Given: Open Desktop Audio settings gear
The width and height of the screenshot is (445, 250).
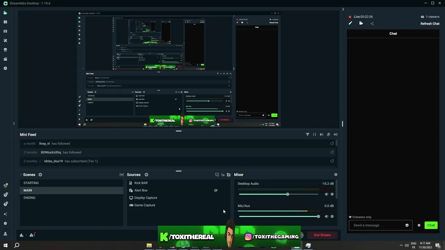Looking at the screenshot, I should click(x=332, y=194).
